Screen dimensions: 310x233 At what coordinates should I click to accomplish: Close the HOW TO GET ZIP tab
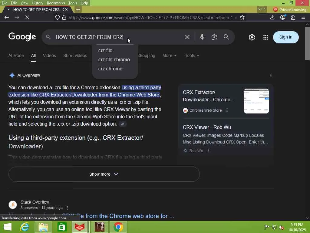66,9
